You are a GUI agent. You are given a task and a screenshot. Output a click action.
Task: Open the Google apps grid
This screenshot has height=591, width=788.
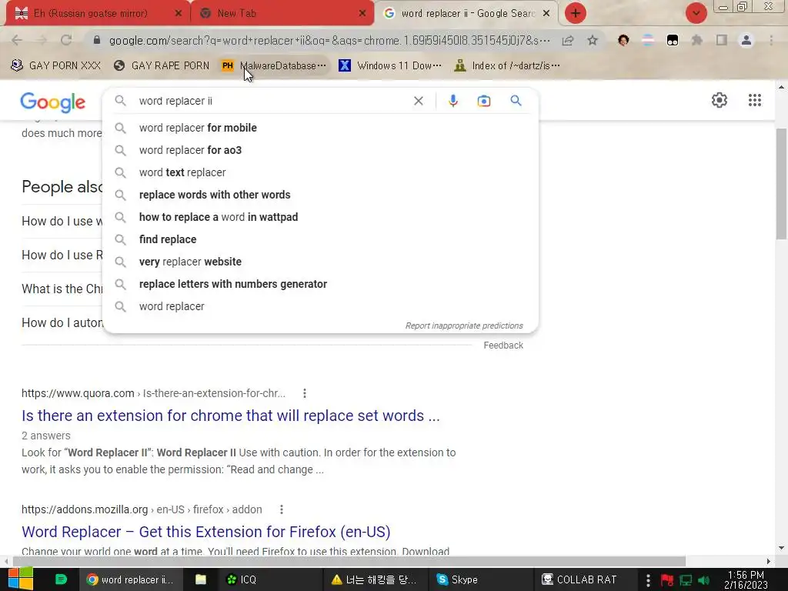pyautogui.click(x=754, y=100)
